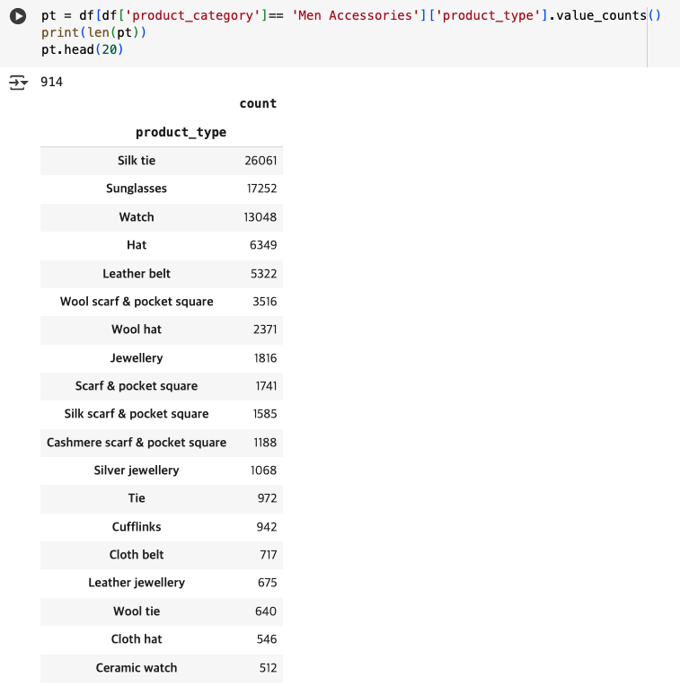
Task: Click the count value 1068
Action: click(263, 471)
